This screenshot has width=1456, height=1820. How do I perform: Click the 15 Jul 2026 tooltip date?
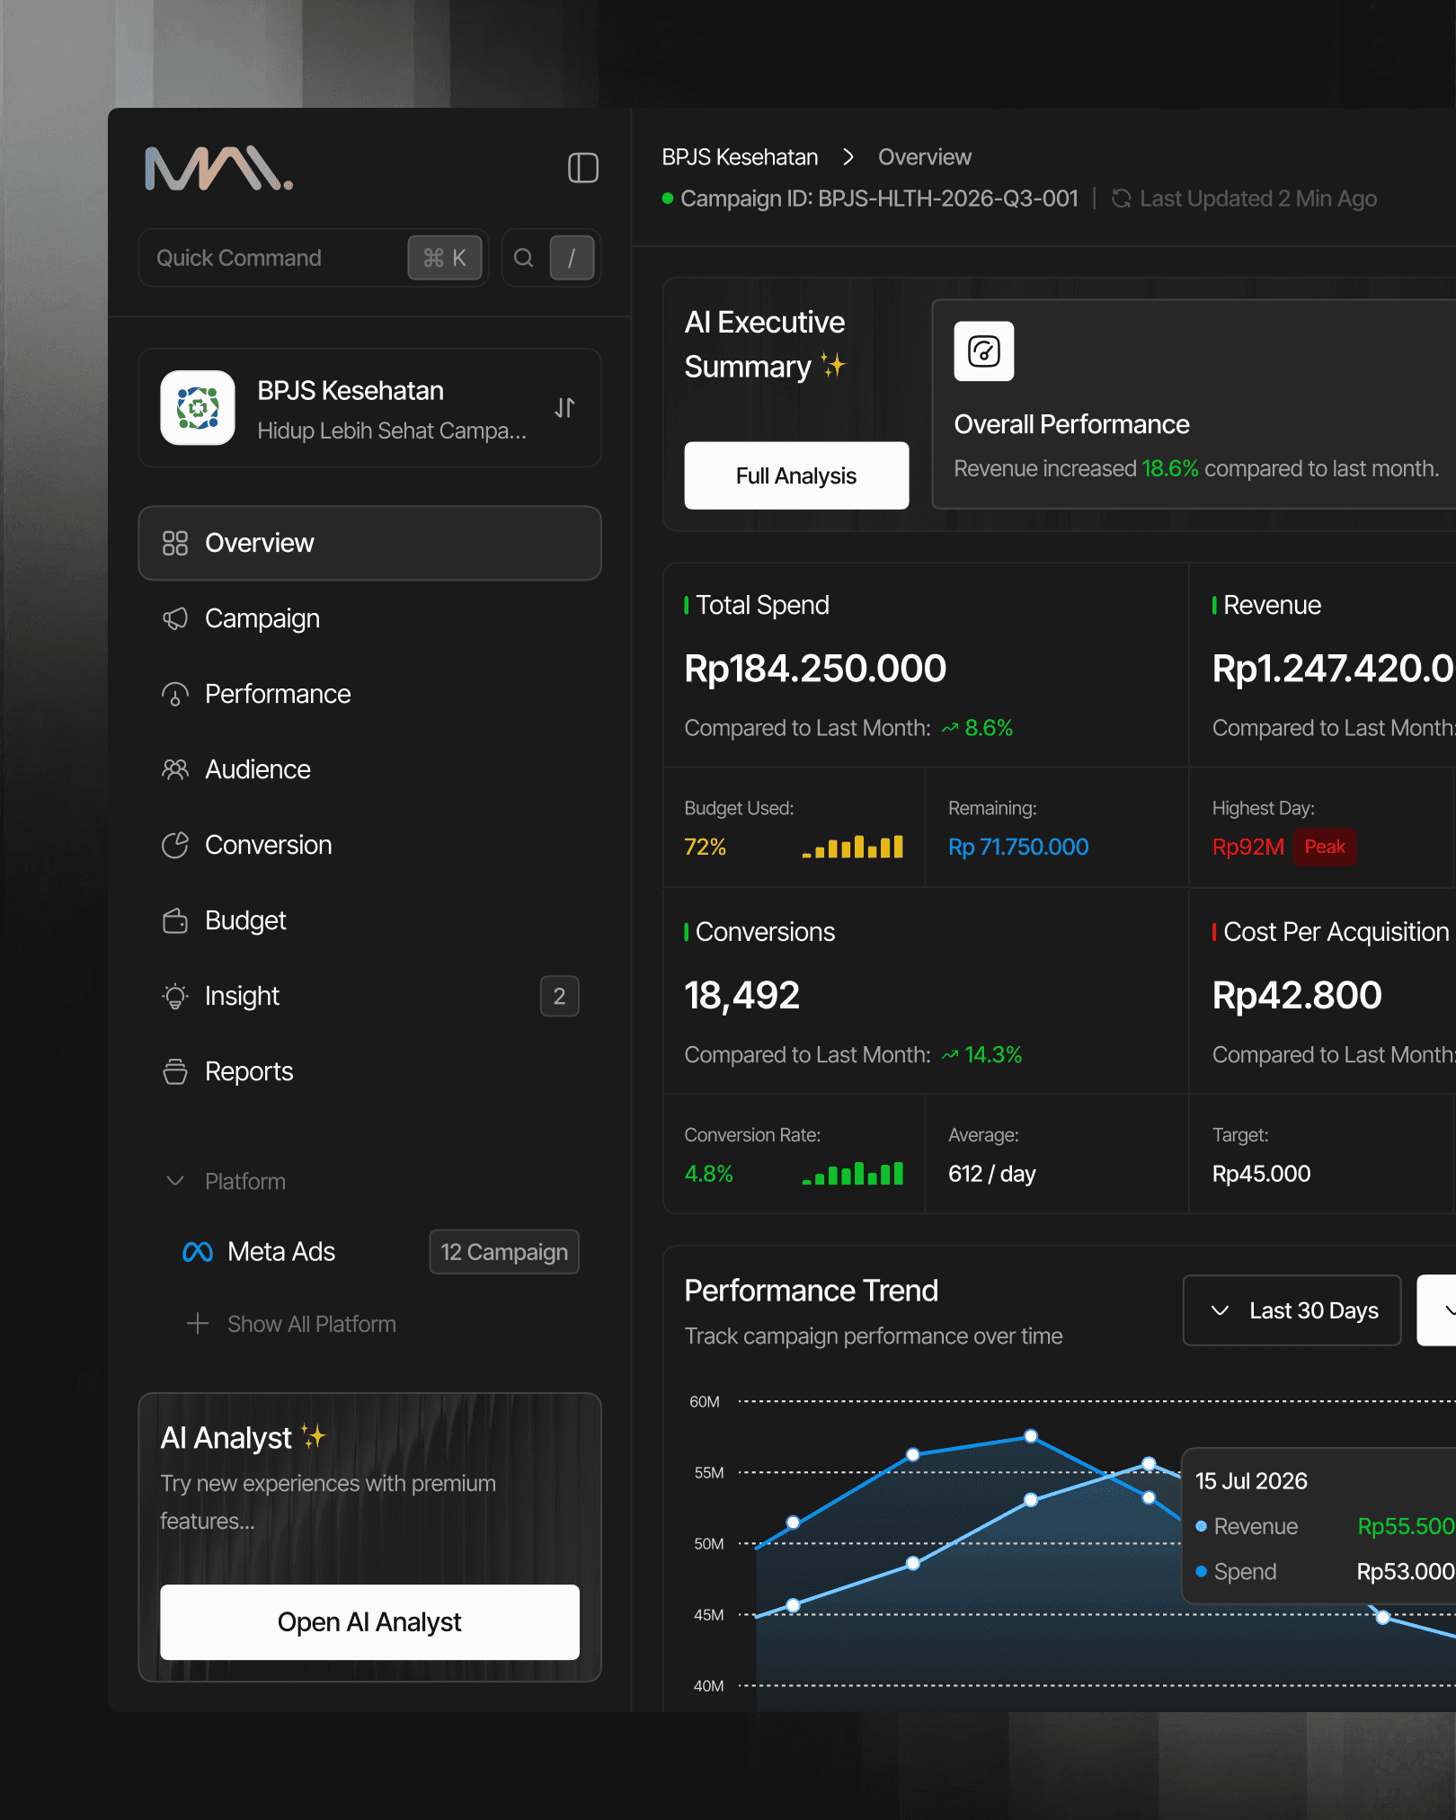click(1251, 1481)
